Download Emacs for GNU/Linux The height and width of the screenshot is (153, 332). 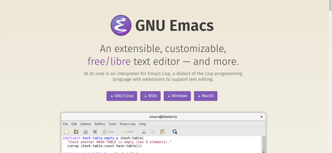122,96
